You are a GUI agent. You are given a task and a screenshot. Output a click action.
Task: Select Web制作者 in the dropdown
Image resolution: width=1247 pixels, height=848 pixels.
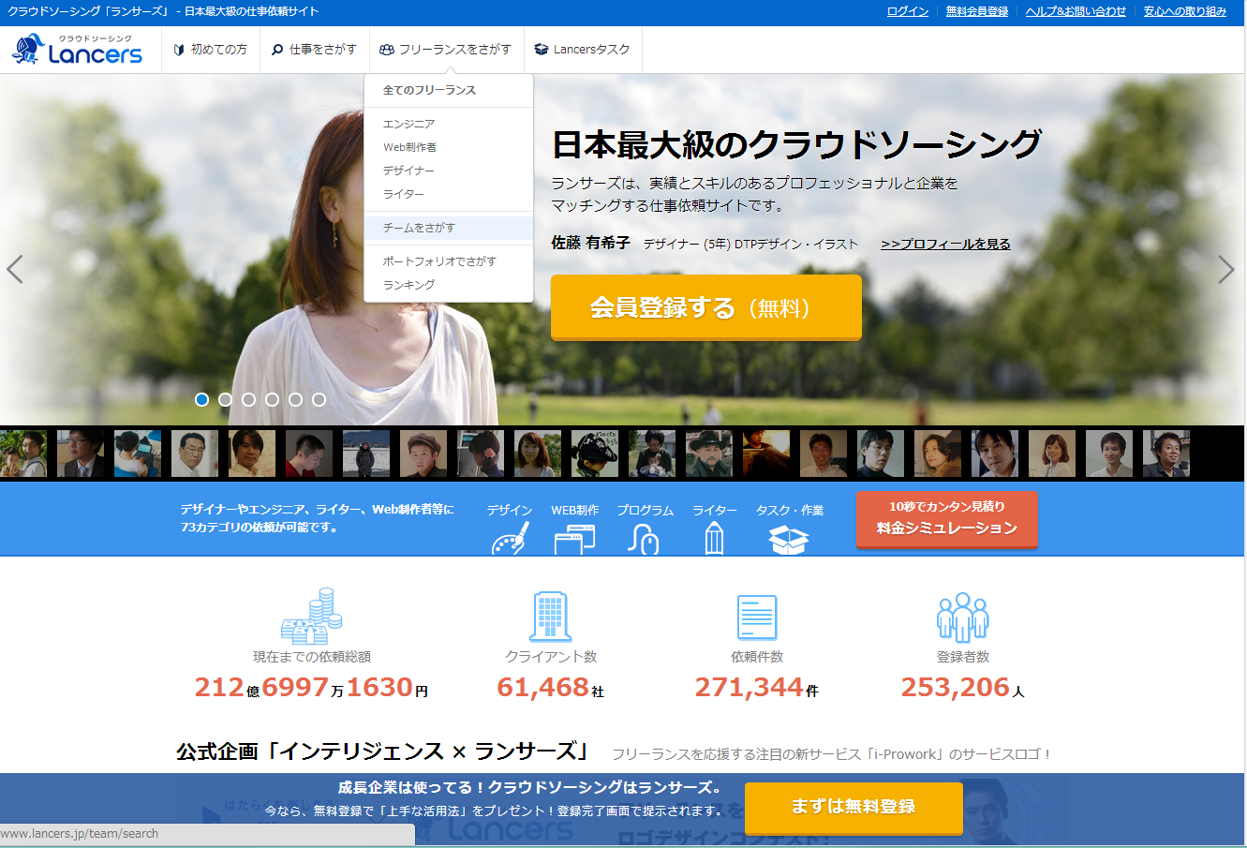(x=449, y=147)
